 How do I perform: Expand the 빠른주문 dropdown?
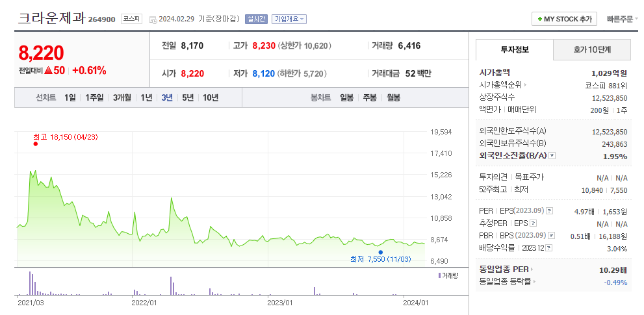coord(623,19)
